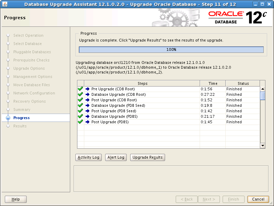Viewport: 274px width, 206px height.
Task: Minimize the Database Upgrade Assistant window
Action: [x=256, y=4]
